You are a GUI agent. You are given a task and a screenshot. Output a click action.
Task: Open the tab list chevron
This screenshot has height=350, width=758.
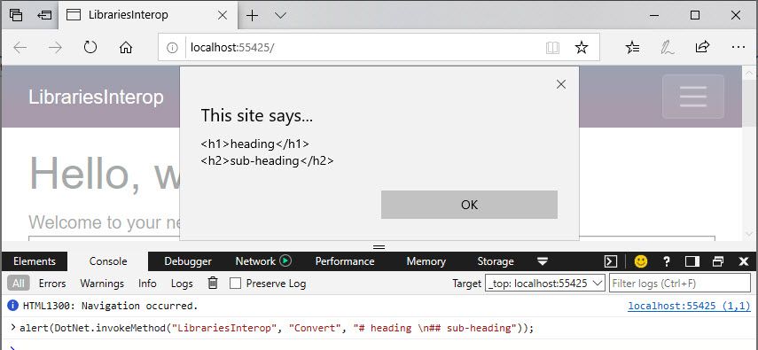pos(280,15)
